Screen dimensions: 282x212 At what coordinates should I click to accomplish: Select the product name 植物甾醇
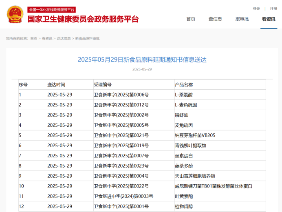click(x=184, y=206)
